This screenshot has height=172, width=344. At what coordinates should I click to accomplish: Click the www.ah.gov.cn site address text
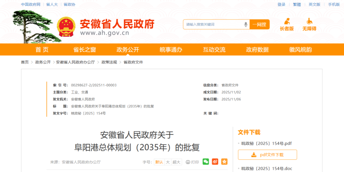pos(104,33)
